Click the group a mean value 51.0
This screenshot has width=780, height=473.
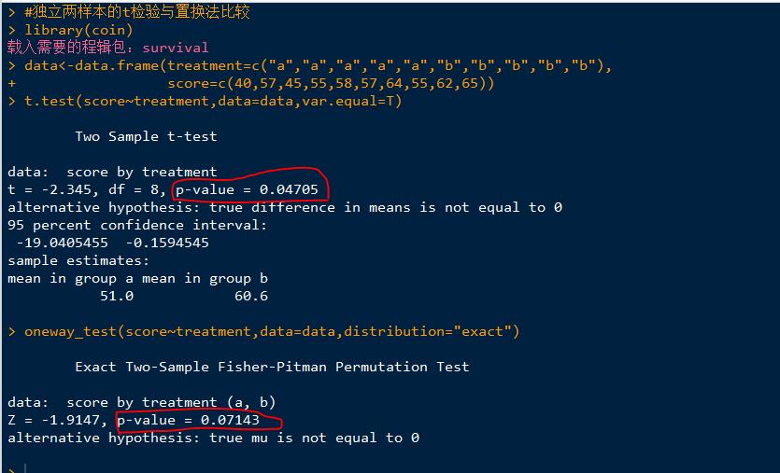pos(116,296)
